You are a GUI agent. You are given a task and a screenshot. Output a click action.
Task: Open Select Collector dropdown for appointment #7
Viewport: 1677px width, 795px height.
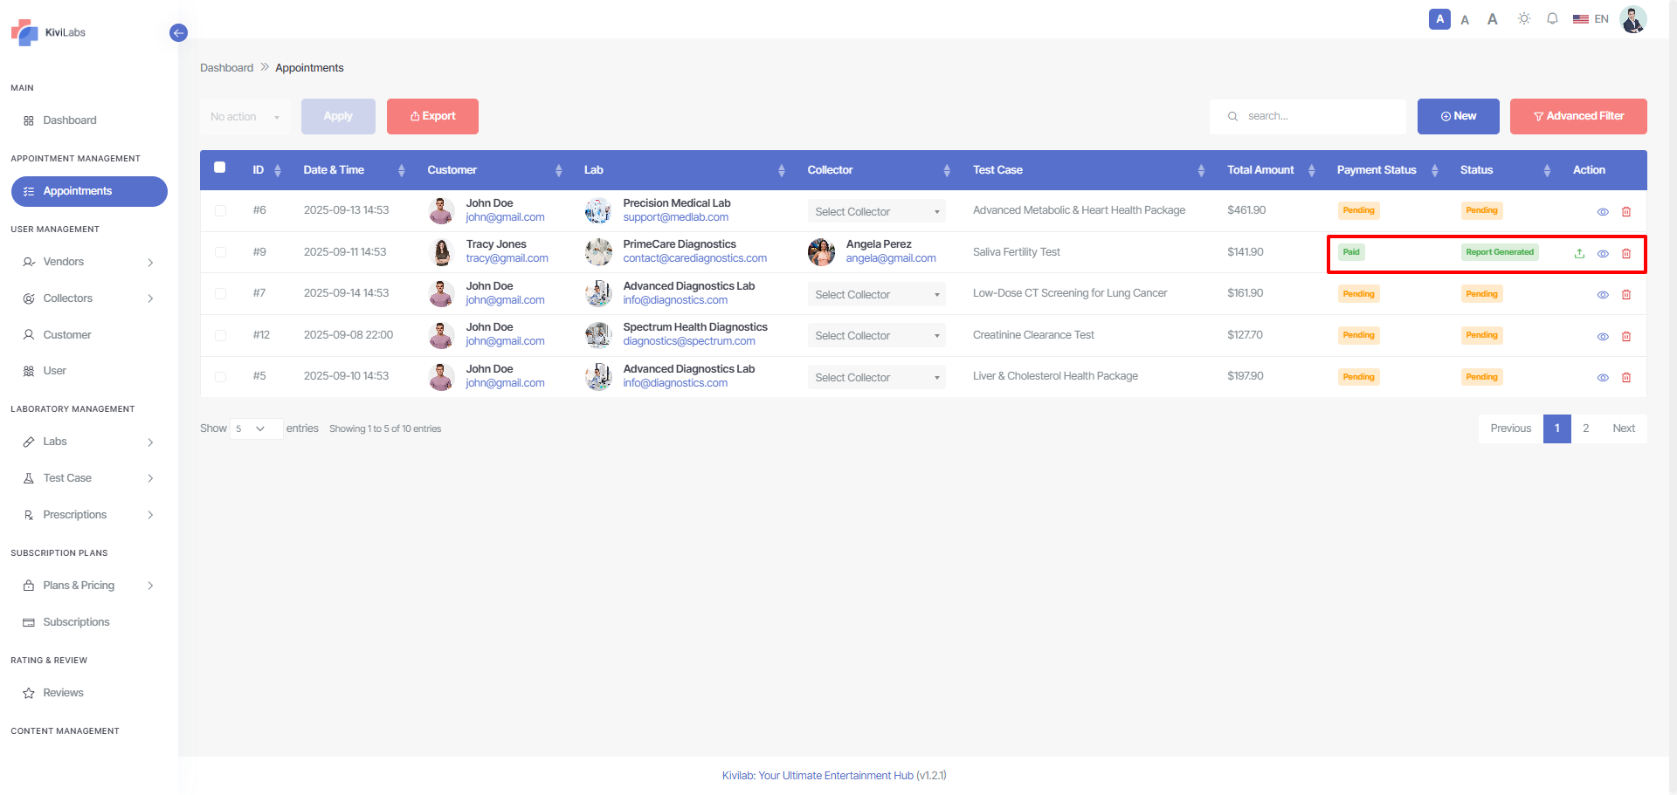tap(876, 295)
